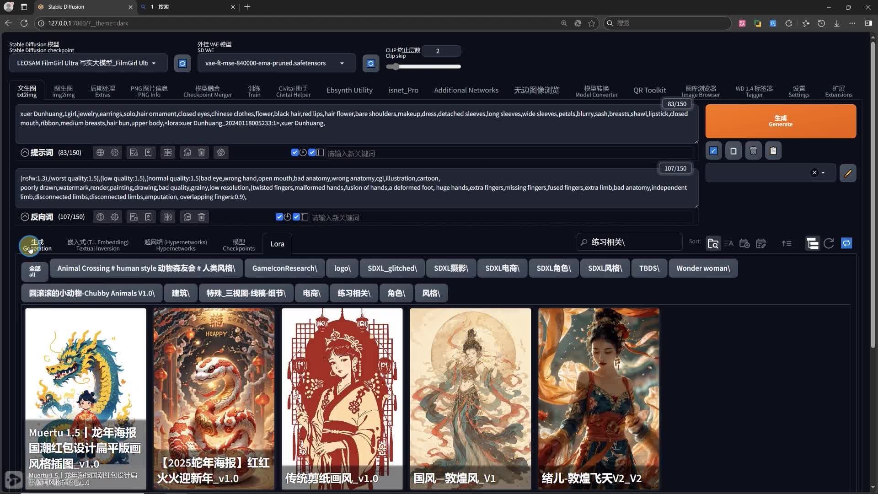The width and height of the screenshot is (878, 494).
Task: Switch to the img2img tab
Action: (64, 91)
